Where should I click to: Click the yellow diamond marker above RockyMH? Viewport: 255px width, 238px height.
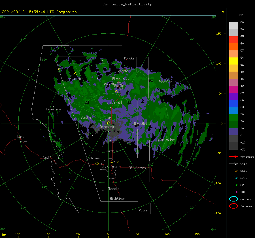(76, 74)
